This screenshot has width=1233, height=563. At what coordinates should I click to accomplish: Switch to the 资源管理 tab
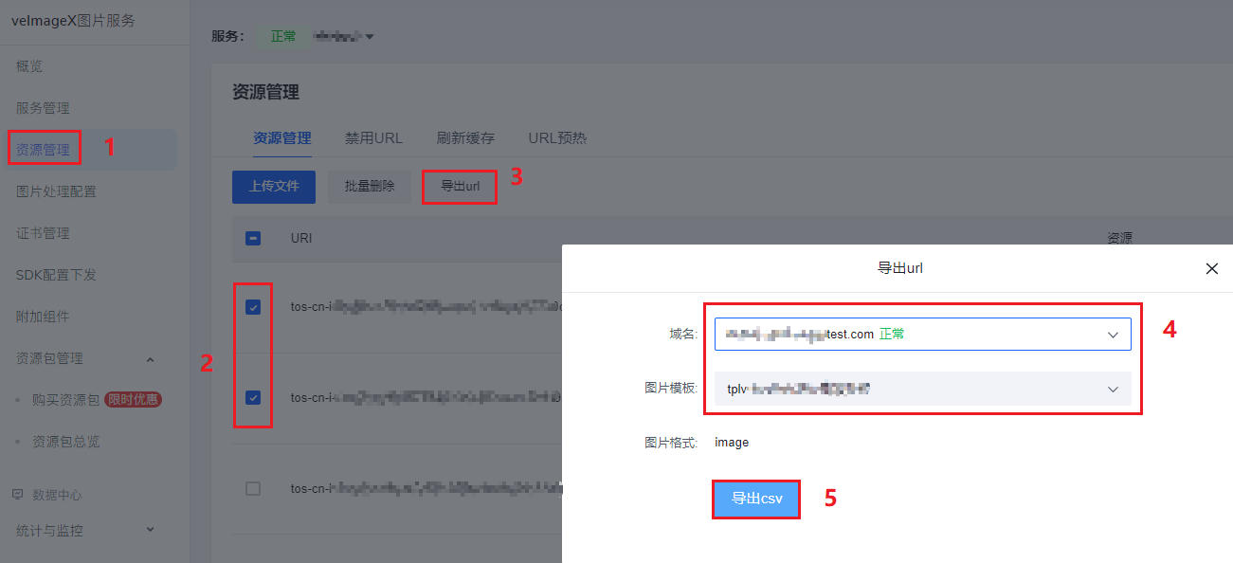[282, 137]
